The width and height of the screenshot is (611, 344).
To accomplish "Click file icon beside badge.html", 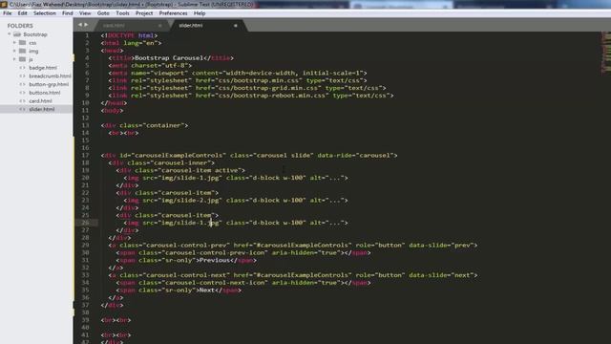I will [22, 68].
